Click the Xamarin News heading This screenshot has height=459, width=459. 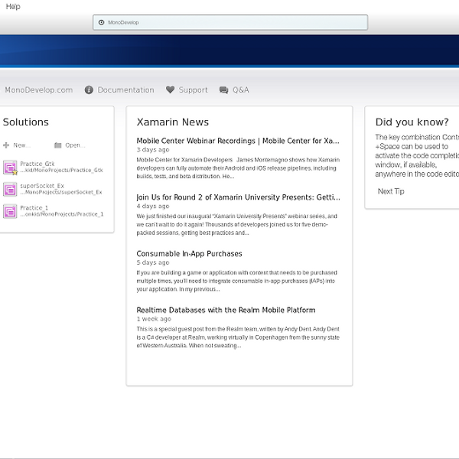(173, 122)
